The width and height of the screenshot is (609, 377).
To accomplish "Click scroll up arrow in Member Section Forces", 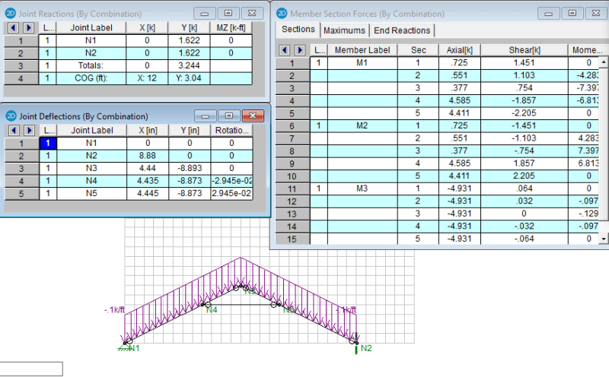I will click(604, 62).
